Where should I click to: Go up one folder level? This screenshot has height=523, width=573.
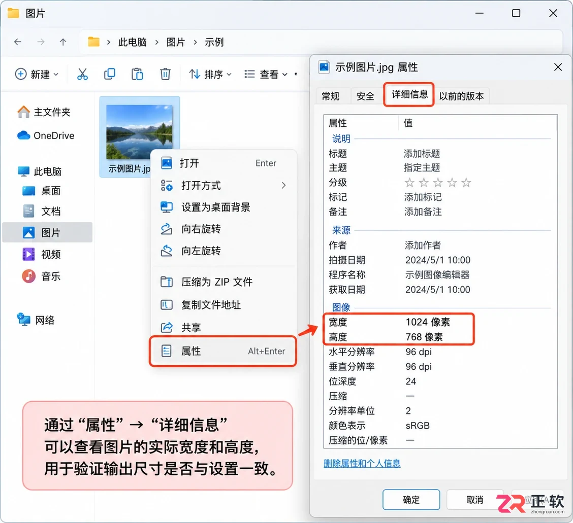[x=63, y=42]
